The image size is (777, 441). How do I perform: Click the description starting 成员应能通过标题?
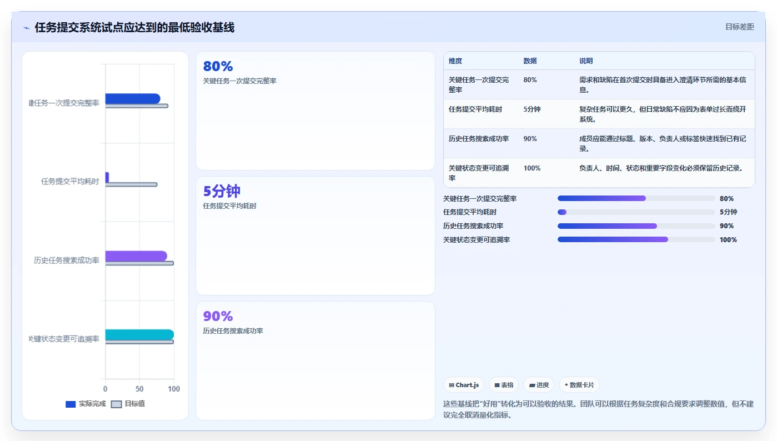click(663, 143)
